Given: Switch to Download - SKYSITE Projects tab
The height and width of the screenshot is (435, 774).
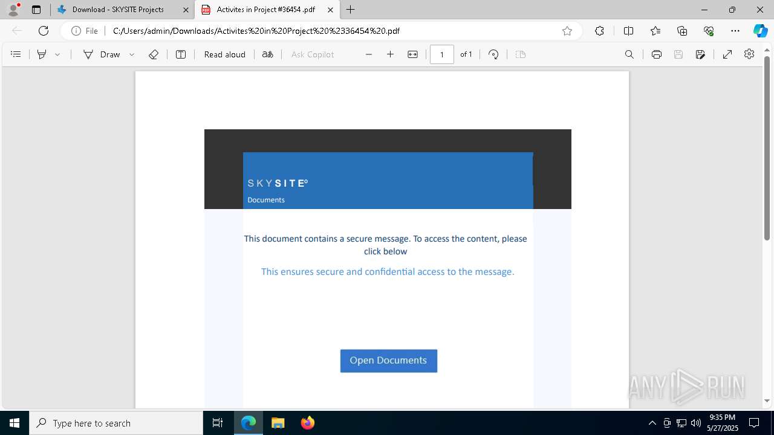Looking at the screenshot, I should pyautogui.click(x=118, y=10).
